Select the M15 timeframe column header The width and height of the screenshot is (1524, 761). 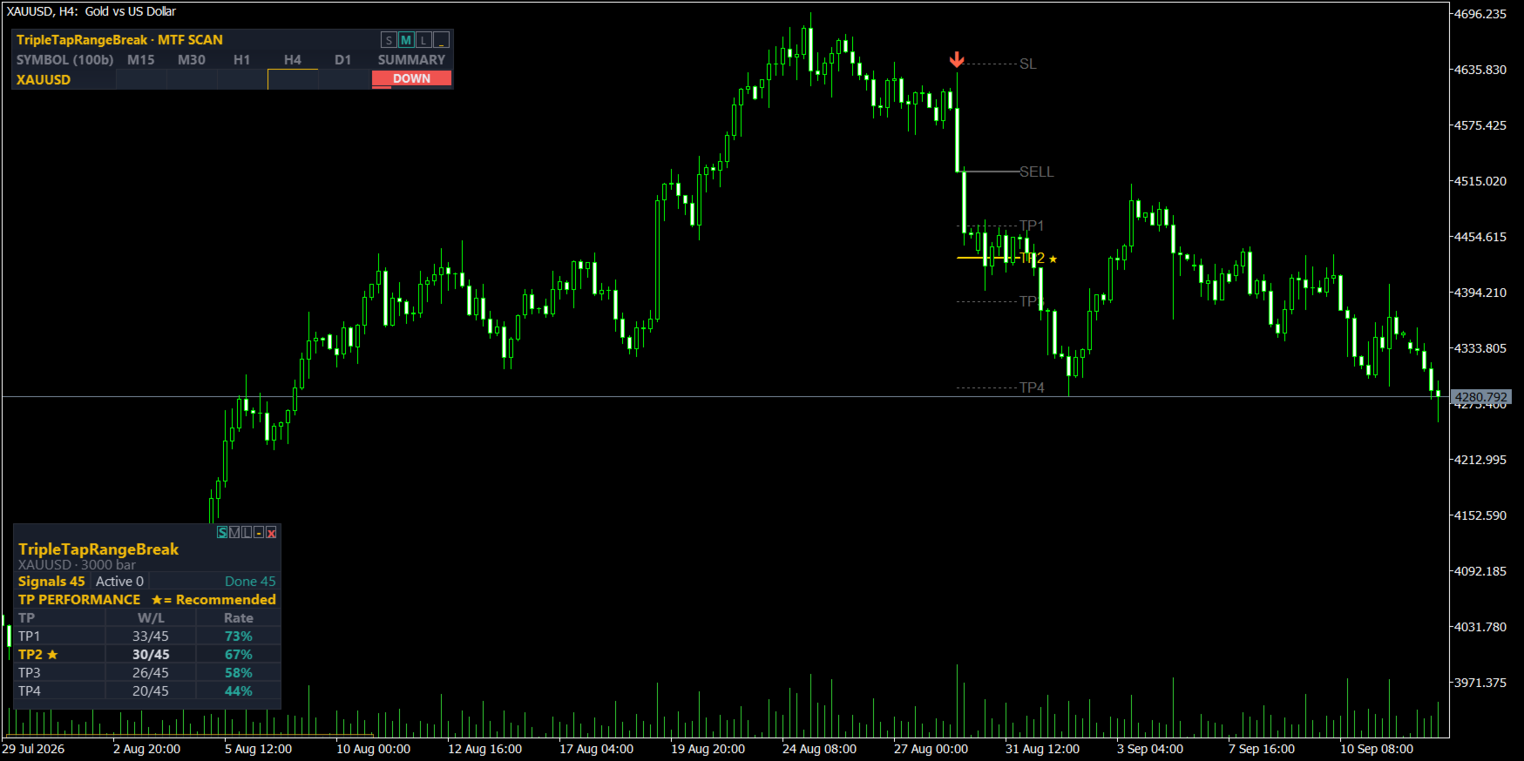[141, 60]
